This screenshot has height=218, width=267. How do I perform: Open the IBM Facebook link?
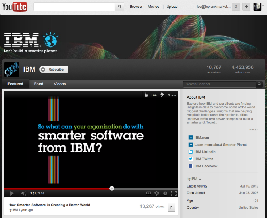pos(206,166)
